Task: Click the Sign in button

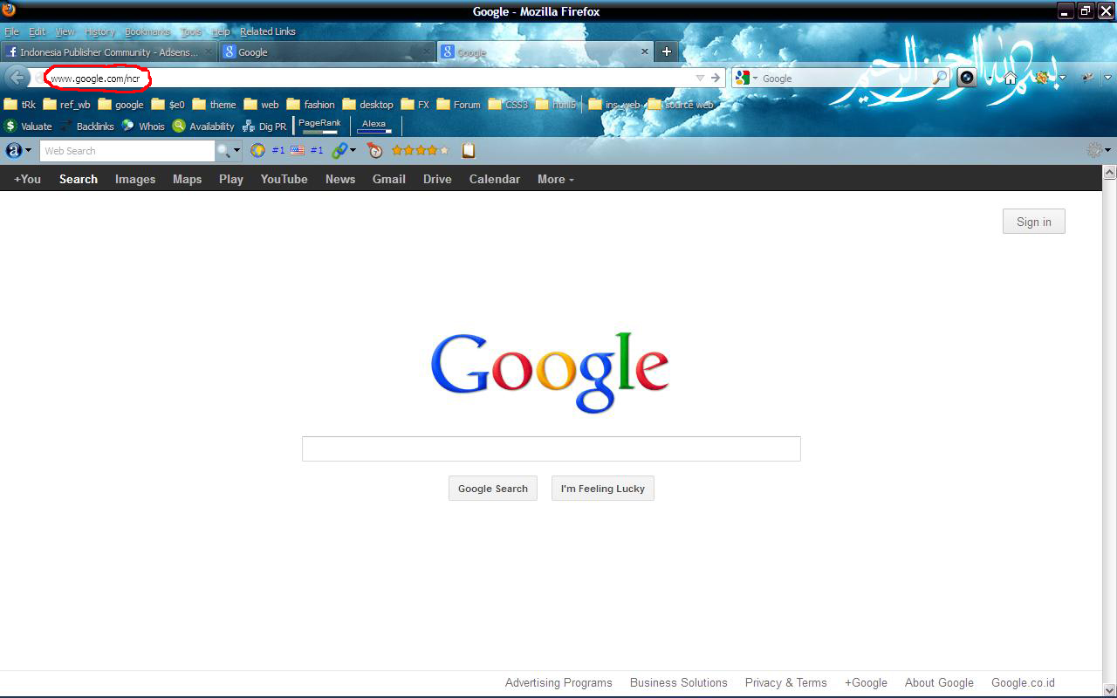Action: click(x=1033, y=222)
